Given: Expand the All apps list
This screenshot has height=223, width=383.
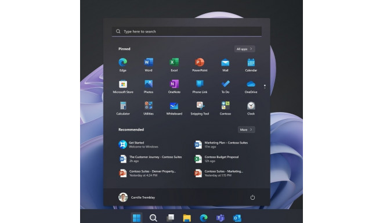Looking at the screenshot, I should click(x=244, y=49).
